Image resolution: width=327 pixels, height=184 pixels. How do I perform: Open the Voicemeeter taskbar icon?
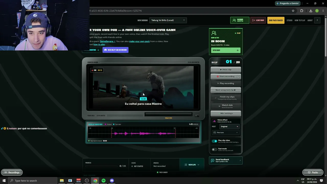point(78,181)
